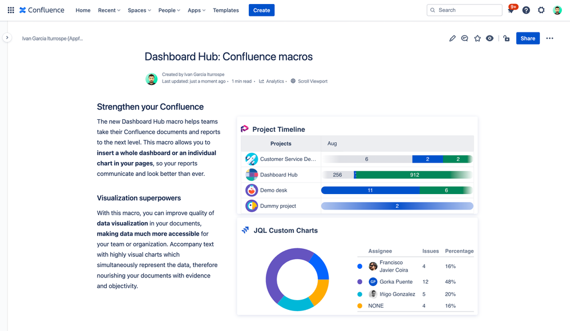Click the orange segment of donut chart
This screenshot has width=570, height=331.
tap(320, 292)
